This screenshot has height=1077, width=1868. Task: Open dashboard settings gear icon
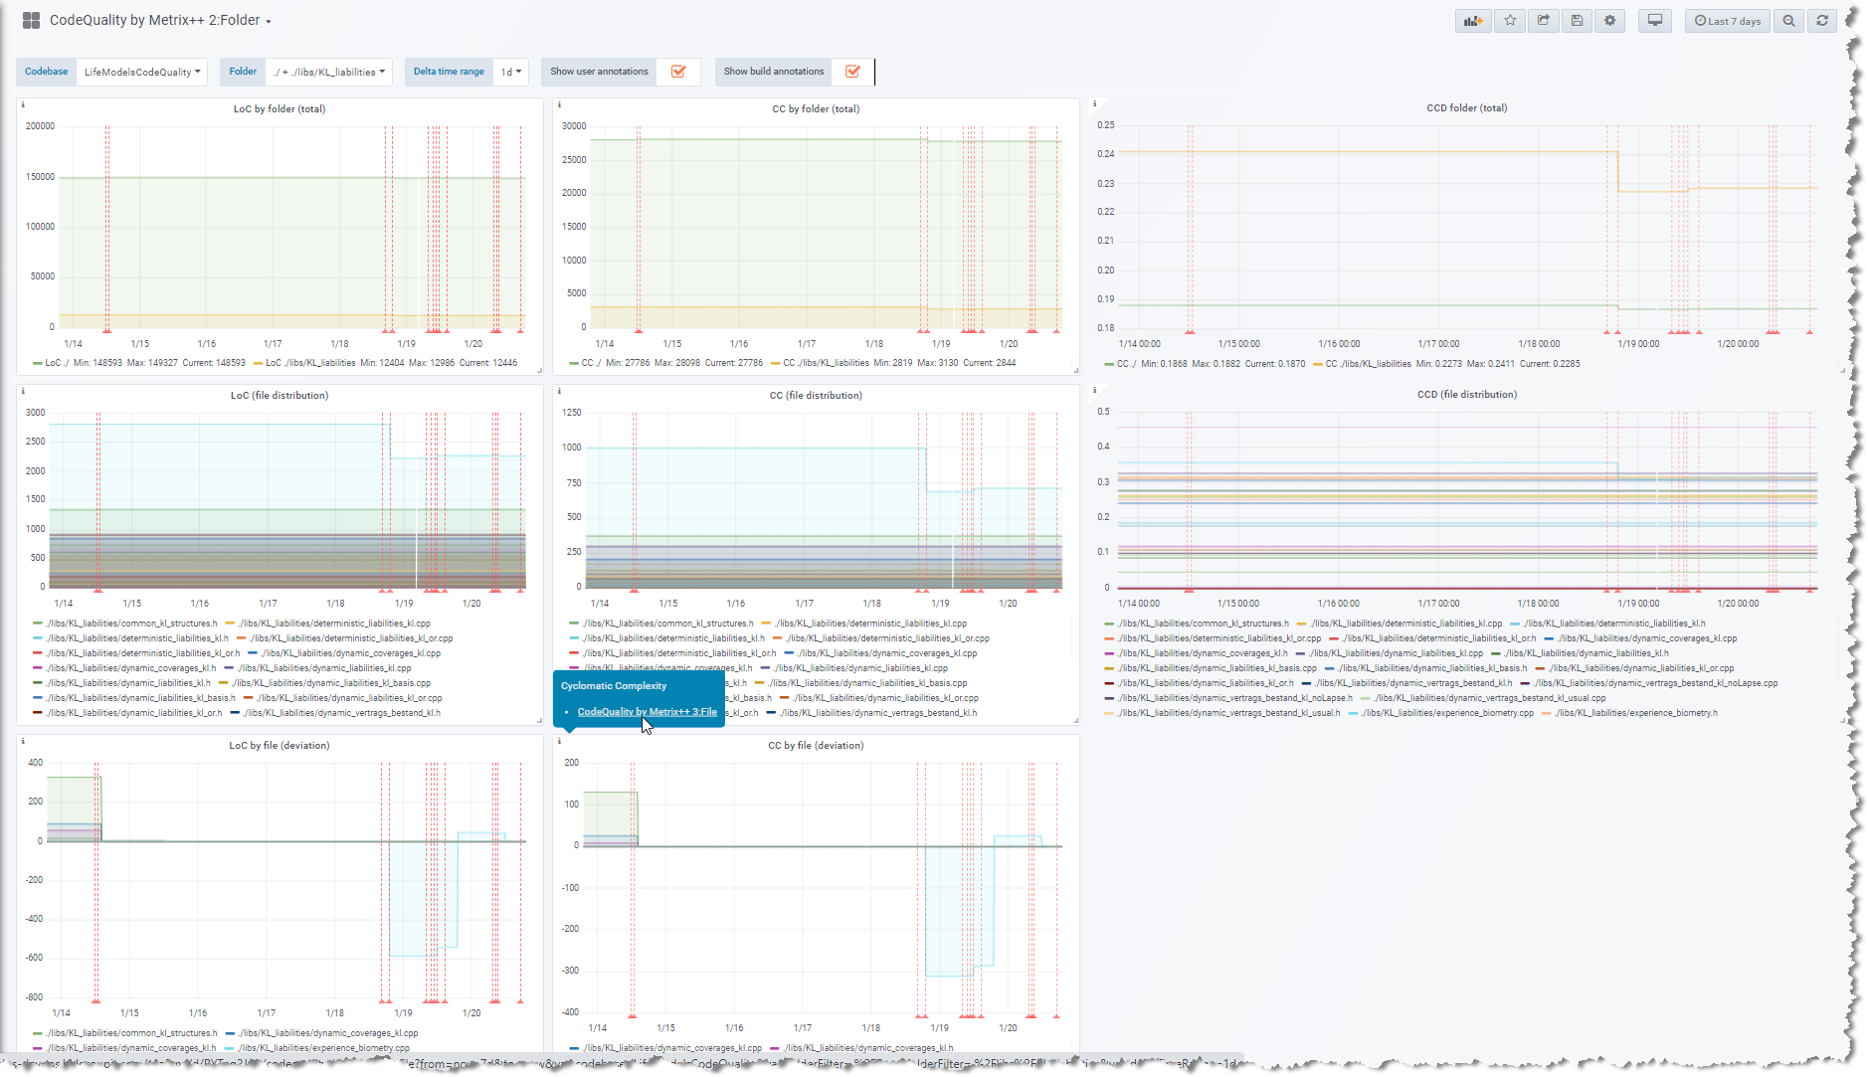(1610, 21)
